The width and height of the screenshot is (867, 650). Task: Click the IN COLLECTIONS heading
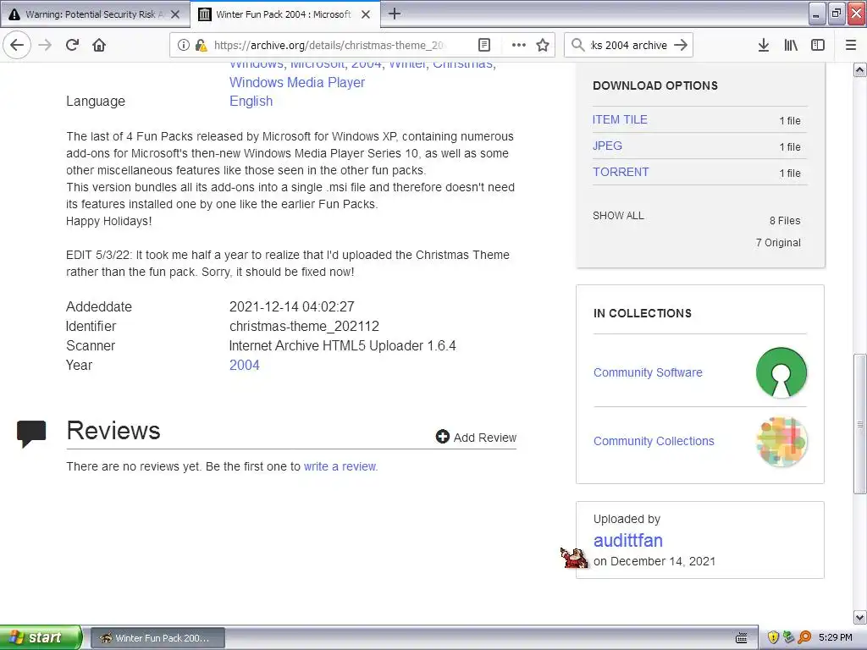tap(643, 313)
